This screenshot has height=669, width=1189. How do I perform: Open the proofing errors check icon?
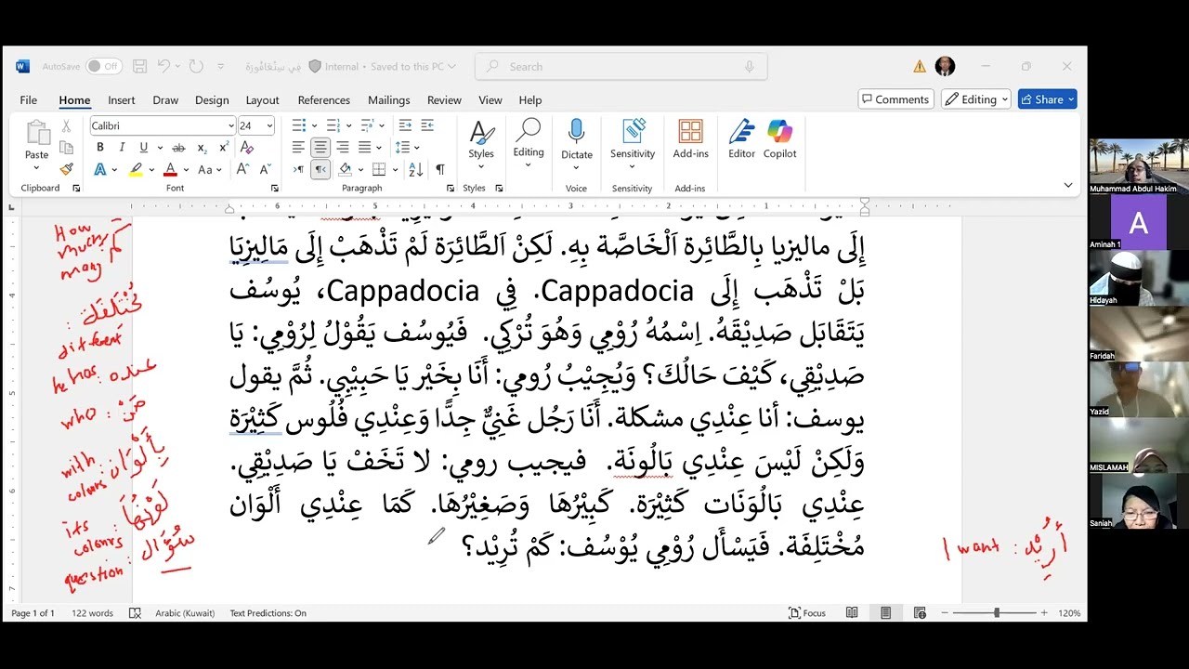coord(135,613)
